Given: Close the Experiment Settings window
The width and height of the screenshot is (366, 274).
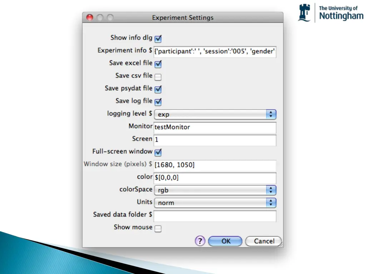Looking at the screenshot, I should click(x=90, y=17).
